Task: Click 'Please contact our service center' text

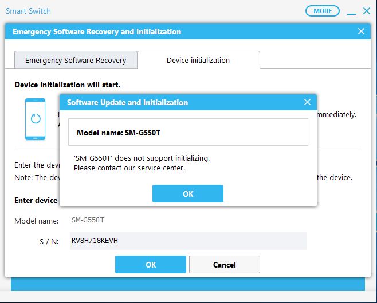Action: [129, 168]
